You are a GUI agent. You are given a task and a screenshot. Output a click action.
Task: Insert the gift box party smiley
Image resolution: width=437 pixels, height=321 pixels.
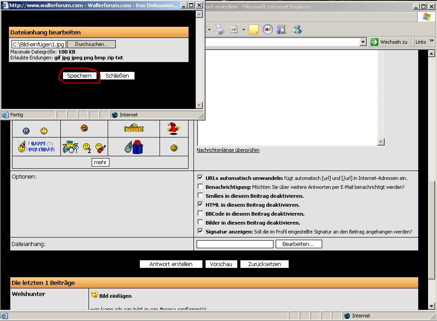(134, 146)
